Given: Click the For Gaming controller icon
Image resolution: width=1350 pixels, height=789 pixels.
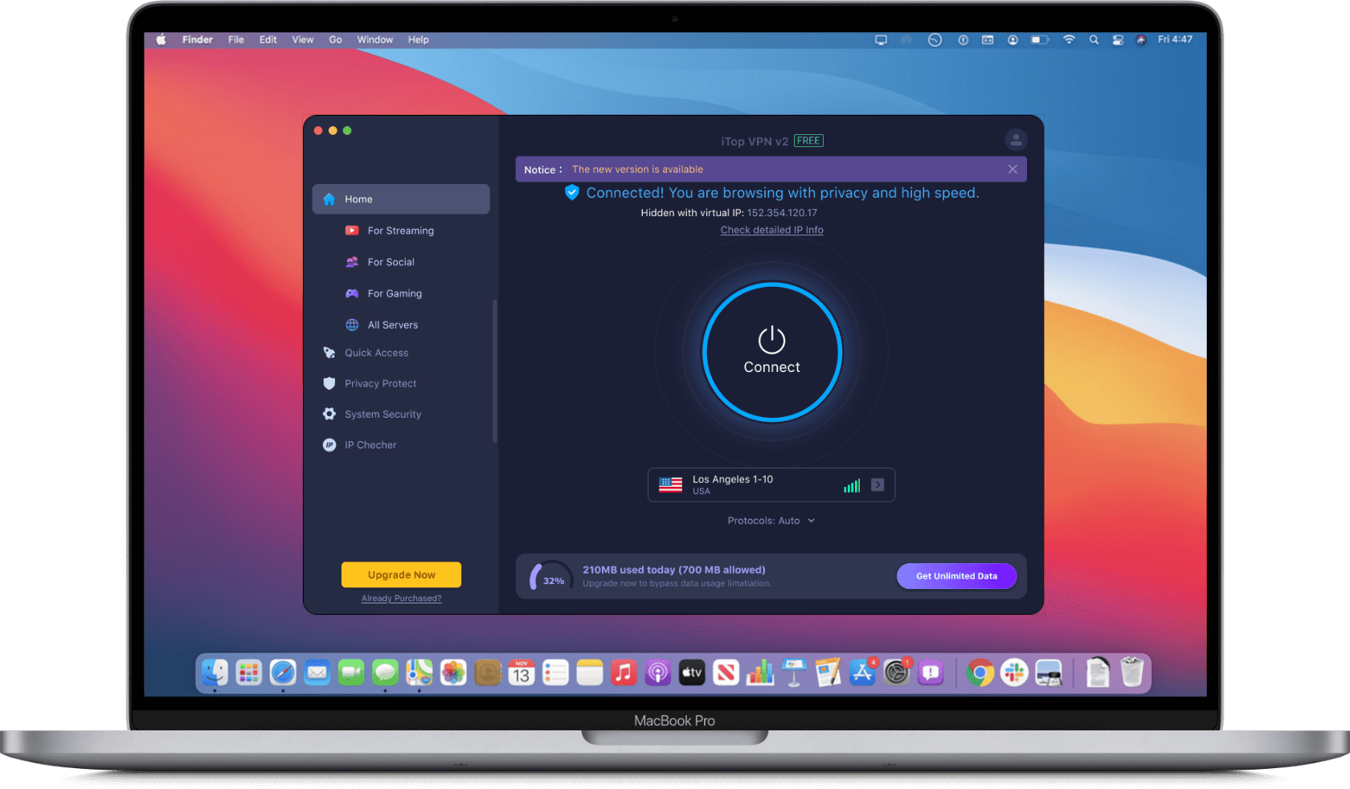Looking at the screenshot, I should pos(352,293).
